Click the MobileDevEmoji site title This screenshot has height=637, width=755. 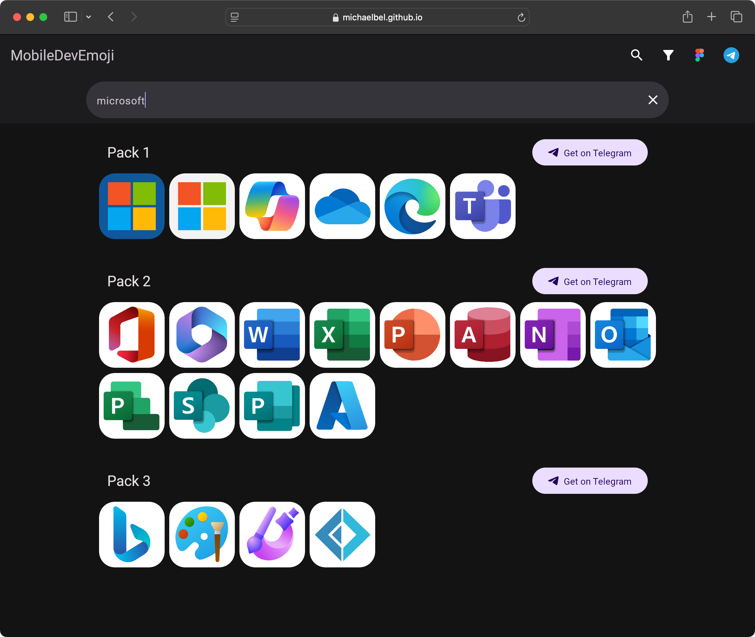tap(62, 55)
